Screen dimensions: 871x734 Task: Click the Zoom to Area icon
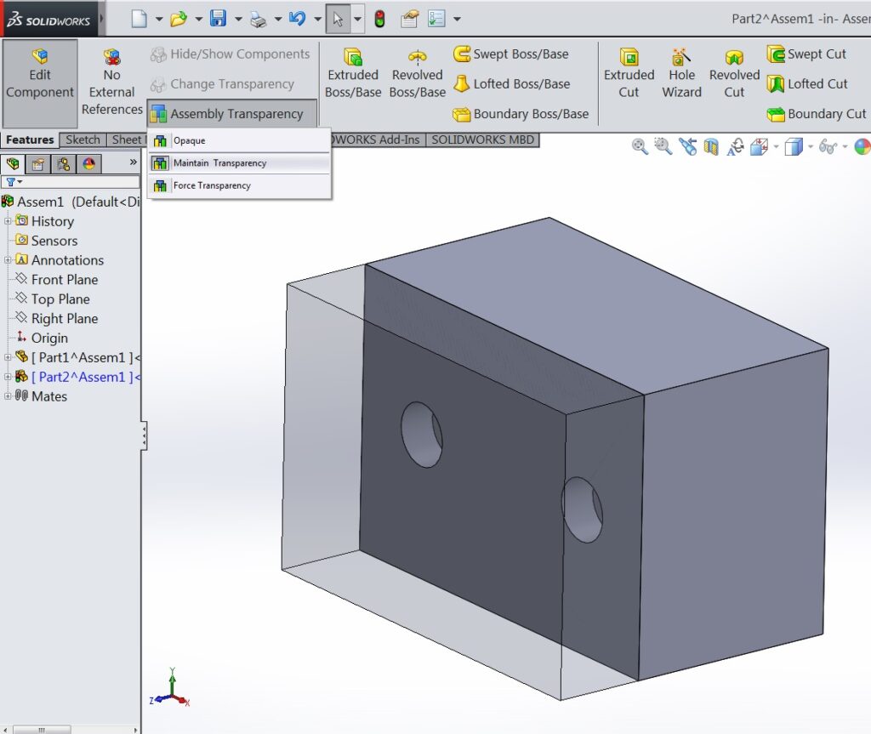pyautogui.click(x=661, y=146)
